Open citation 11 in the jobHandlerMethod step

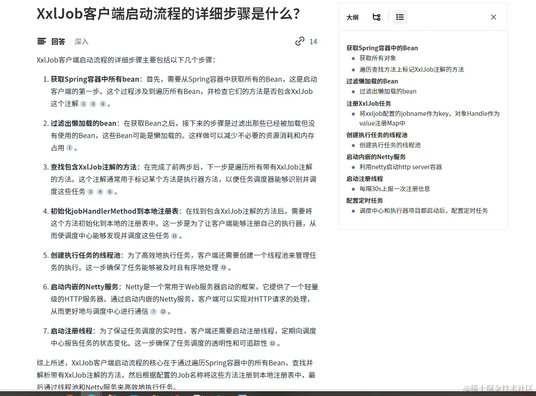point(174,236)
